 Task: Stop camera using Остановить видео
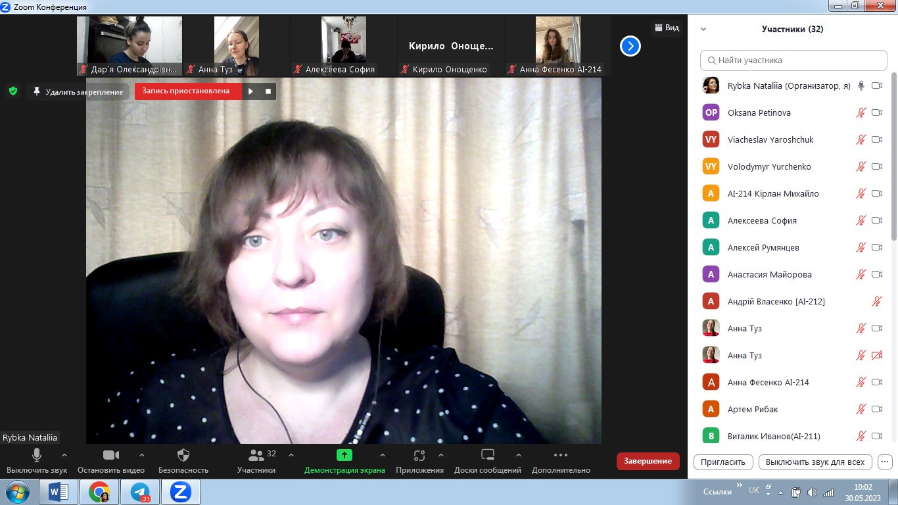point(110,460)
